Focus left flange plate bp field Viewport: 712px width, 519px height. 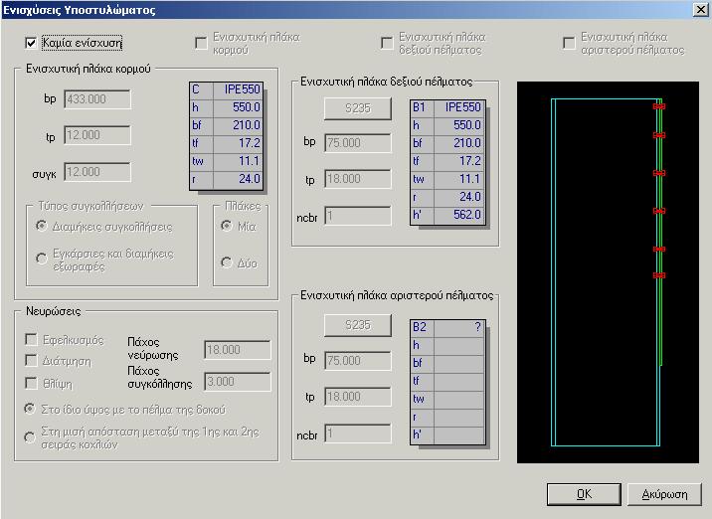358,361
